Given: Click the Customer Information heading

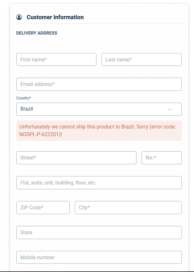Looking at the screenshot, I should (55, 17).
